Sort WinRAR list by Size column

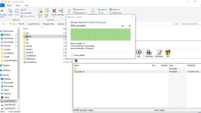pyautogui.click(x=154, y=65)
